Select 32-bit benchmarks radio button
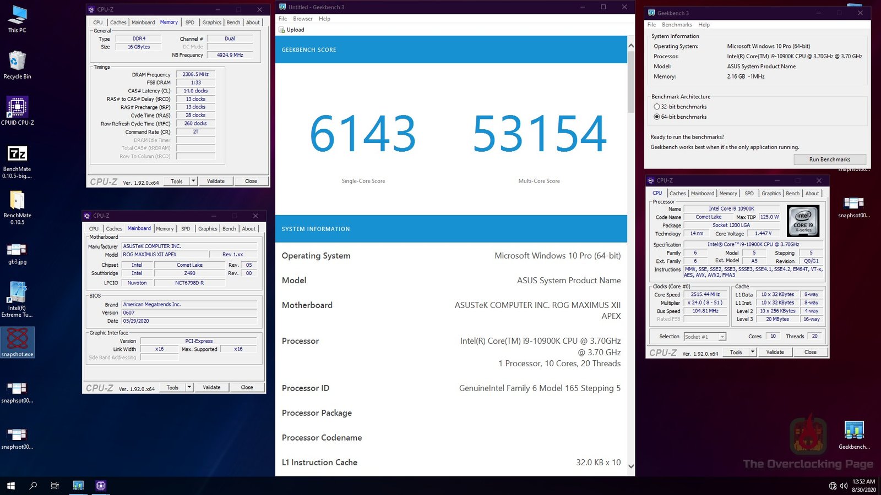This screenshot has width=881, height=495. [656, 107]
